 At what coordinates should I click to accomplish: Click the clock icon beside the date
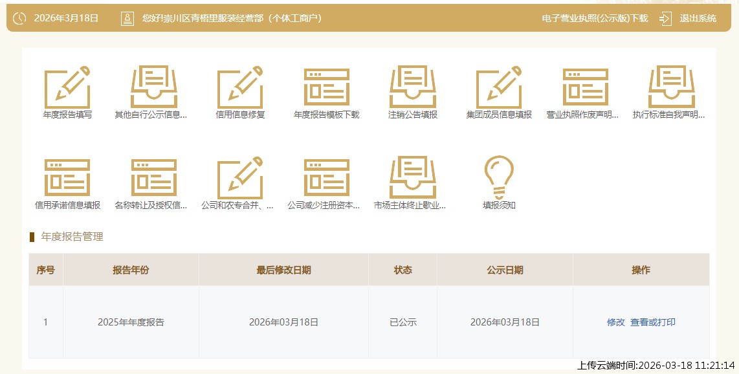19,19
